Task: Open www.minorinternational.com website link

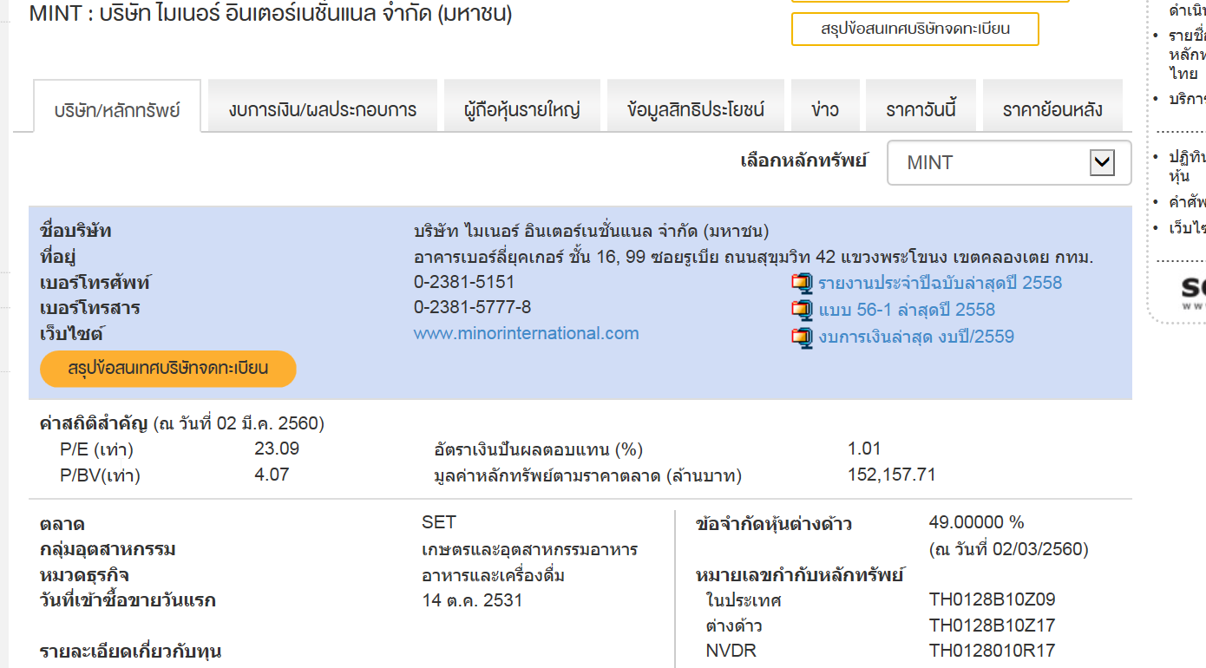Action: (526, 333)
